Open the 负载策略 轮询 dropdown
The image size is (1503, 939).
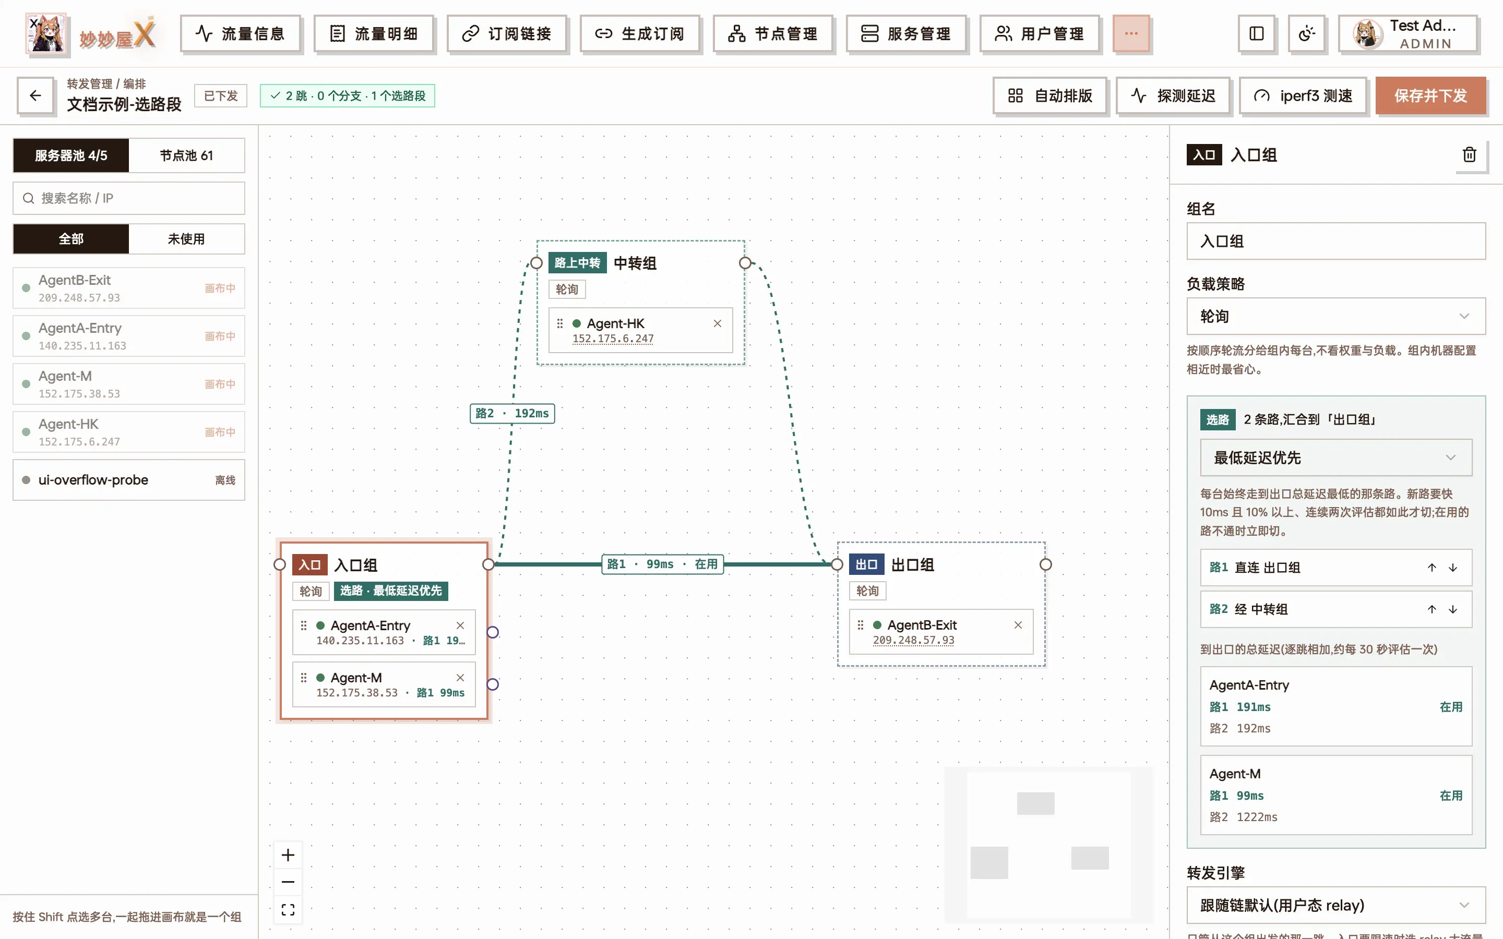[x=1336, y=316]
